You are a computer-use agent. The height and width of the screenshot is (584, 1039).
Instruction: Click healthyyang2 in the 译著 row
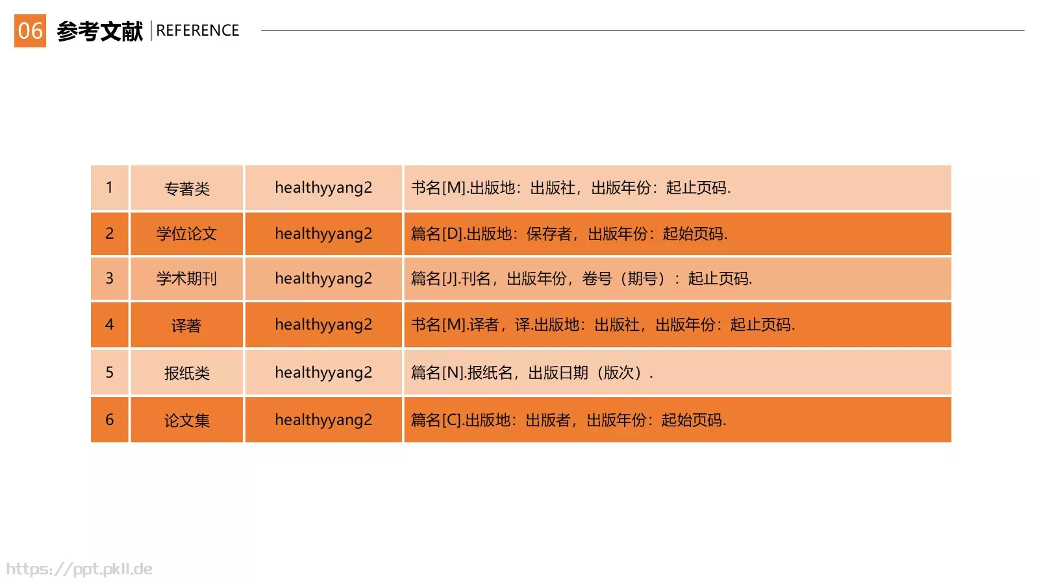coord(323,324)
